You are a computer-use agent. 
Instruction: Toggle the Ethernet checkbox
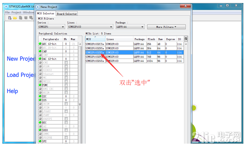click(66, 74)
